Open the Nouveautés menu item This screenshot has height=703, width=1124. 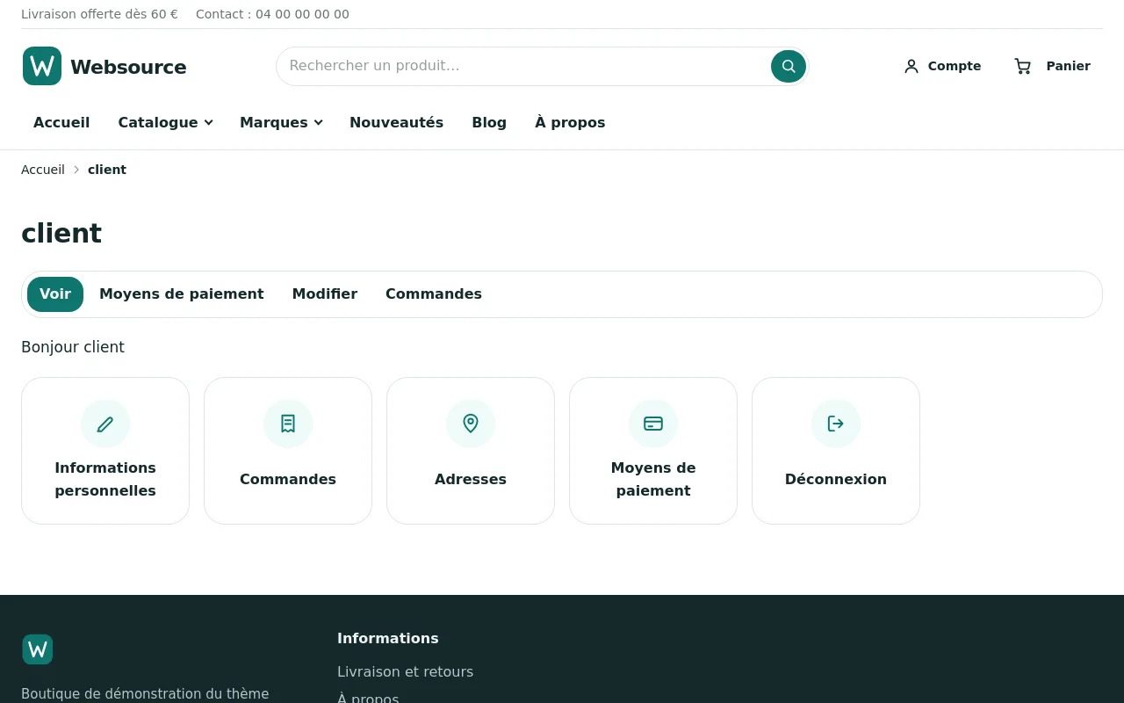[x=396, y=122]
